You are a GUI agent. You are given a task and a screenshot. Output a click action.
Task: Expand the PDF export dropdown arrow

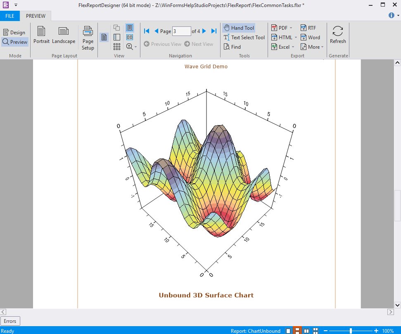coord(291,28)
